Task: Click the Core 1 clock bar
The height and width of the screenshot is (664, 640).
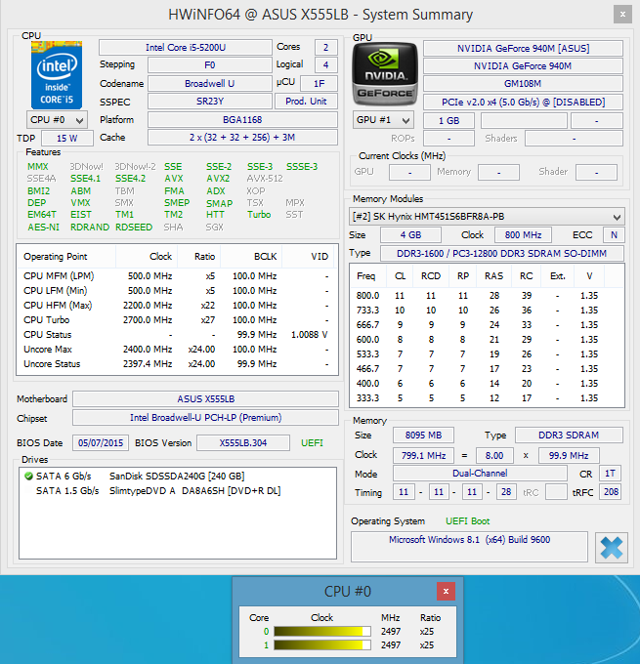Action: 322,644
